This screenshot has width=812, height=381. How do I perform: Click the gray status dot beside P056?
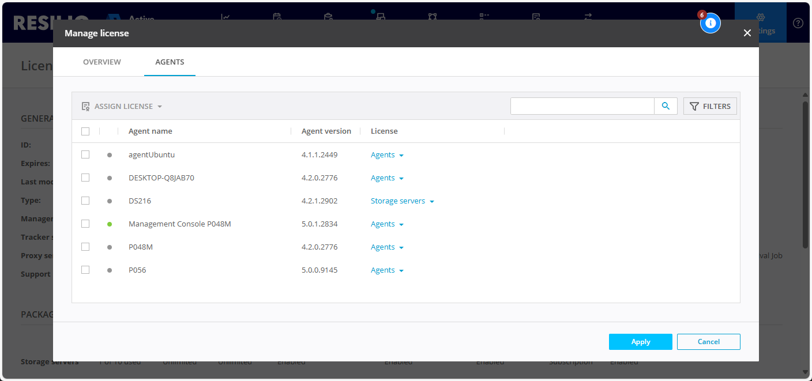(110, 270)
